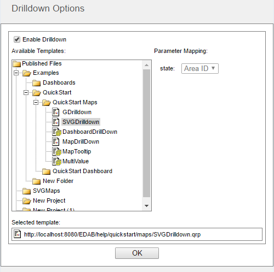
Task: Click the template tree scrollbar up arrow
Action: tap(146, 65)
